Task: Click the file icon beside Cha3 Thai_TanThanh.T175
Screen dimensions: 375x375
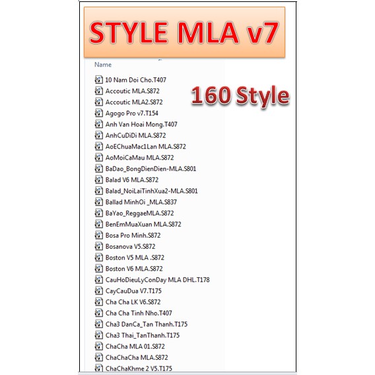Action: click(99, 335)
